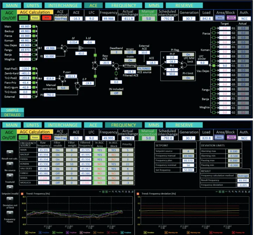The height and width of the screenshot is (235, 254).
Task: Click the green selector square for Fierza G1
Action: (x=214, y=28)
